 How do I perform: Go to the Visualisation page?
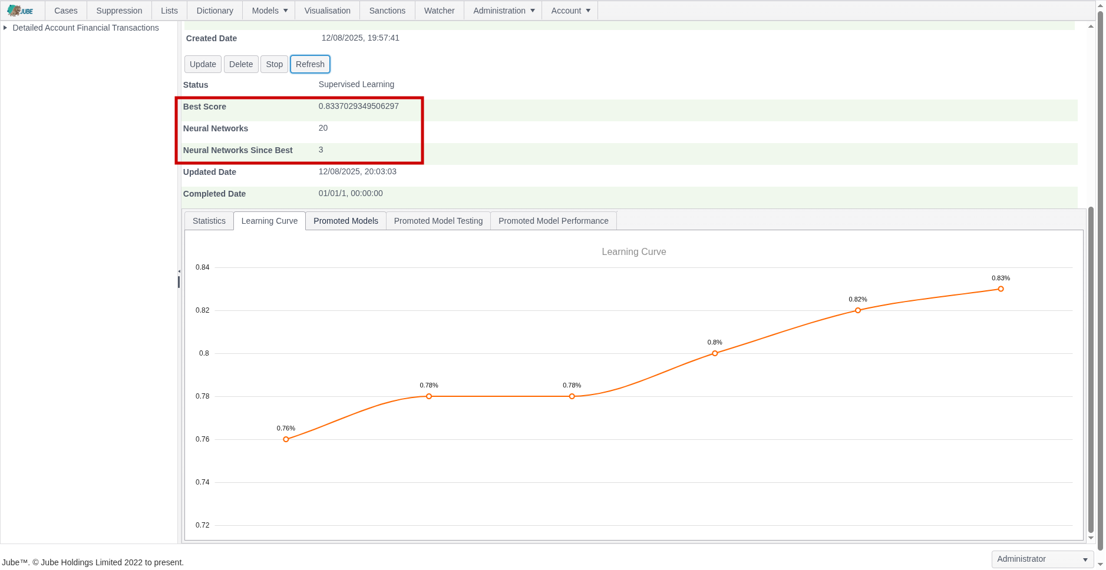[x=327, y=11]
